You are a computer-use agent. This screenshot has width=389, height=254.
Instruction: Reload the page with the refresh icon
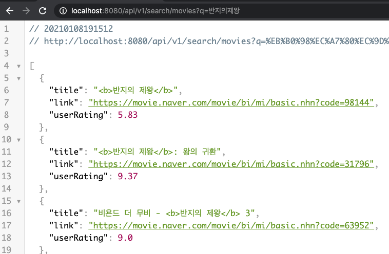(43, 11)
